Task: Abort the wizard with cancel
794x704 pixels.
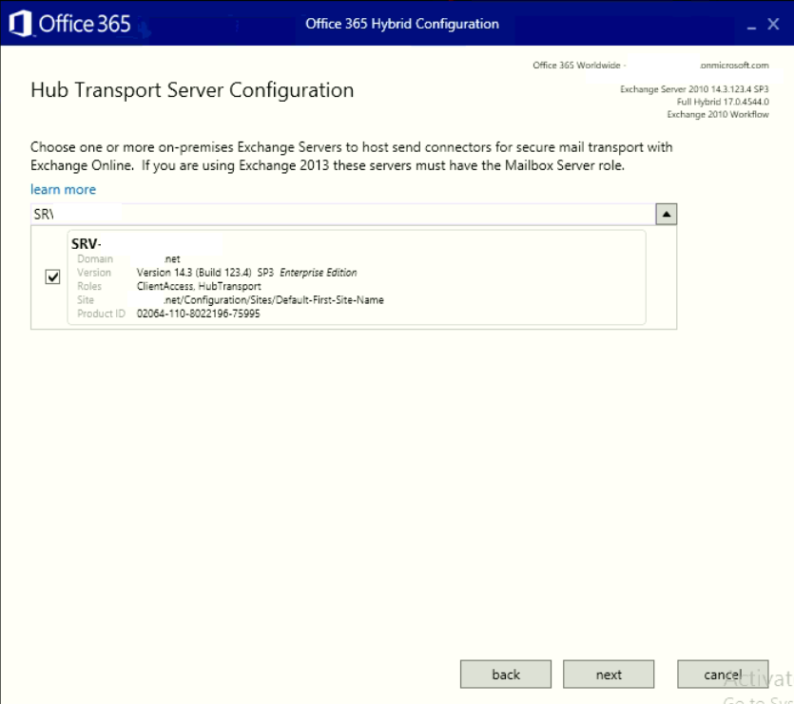Action: pos(723,675)
